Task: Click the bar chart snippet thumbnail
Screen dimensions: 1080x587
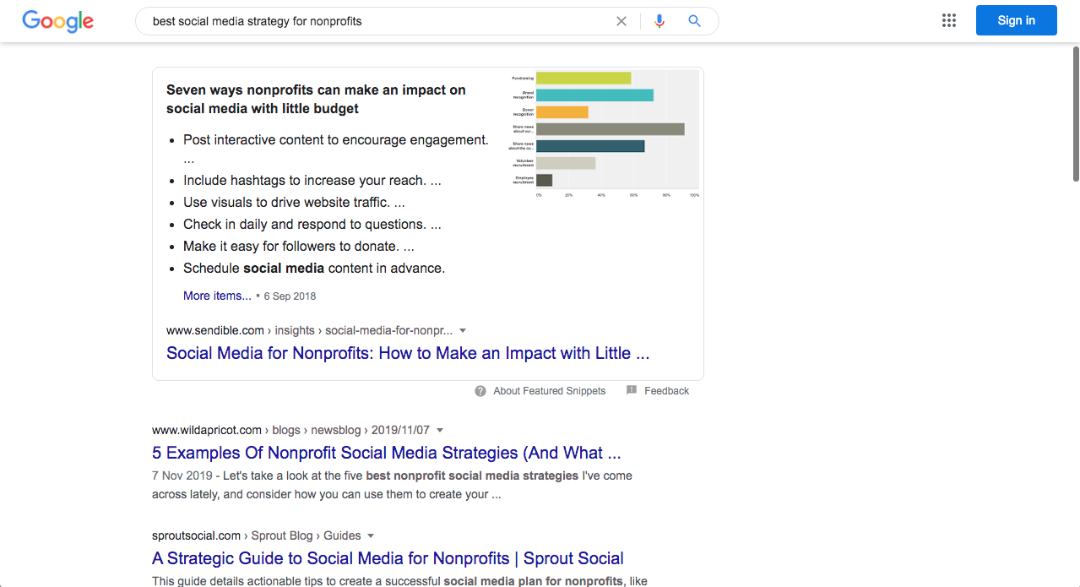Action: (605, 134)
